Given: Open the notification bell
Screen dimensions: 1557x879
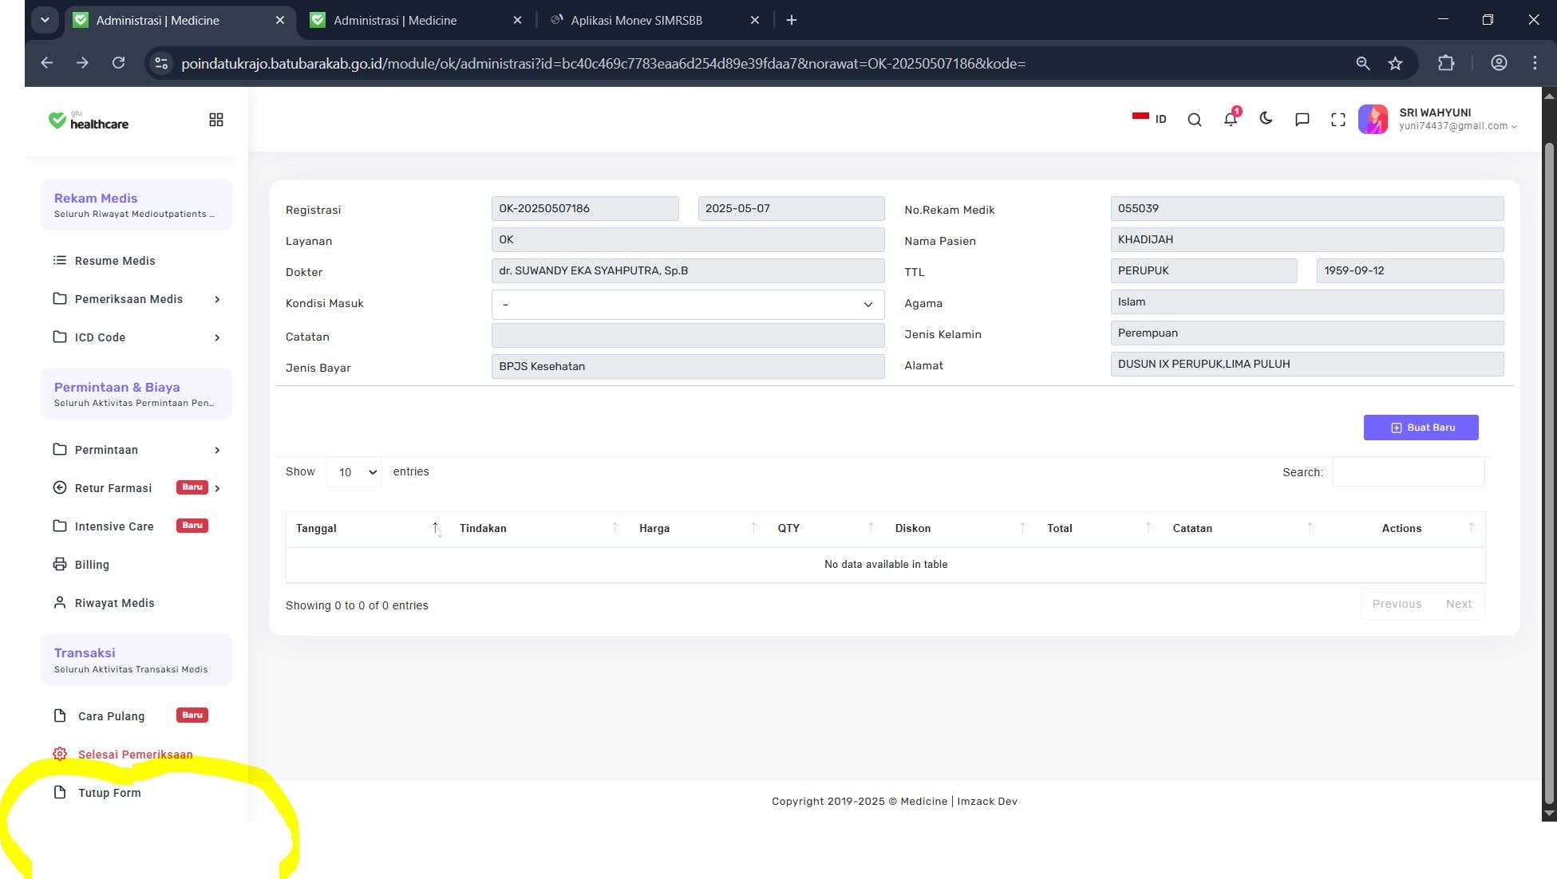Looking at the screenshot, I should pos(1231,119).
